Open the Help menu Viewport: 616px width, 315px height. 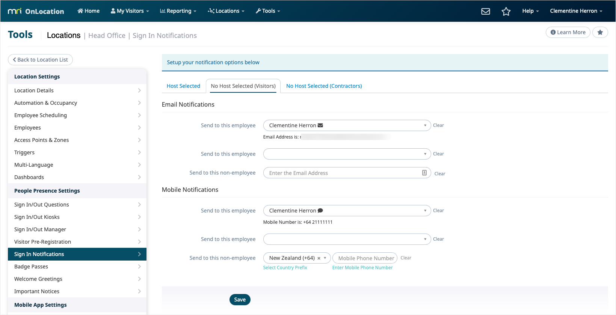click(530, 11)
